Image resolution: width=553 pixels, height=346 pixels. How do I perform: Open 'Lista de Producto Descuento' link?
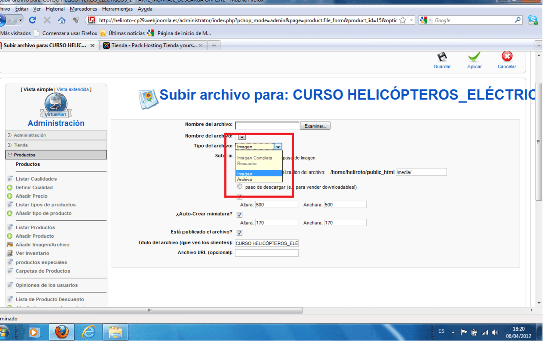click(x=50, y=299)
